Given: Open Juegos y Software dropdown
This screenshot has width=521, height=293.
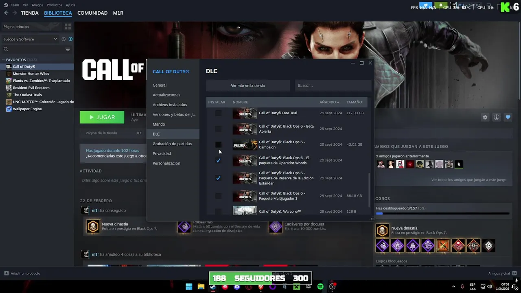Looking at the screenshot, I should coord(30,39).
